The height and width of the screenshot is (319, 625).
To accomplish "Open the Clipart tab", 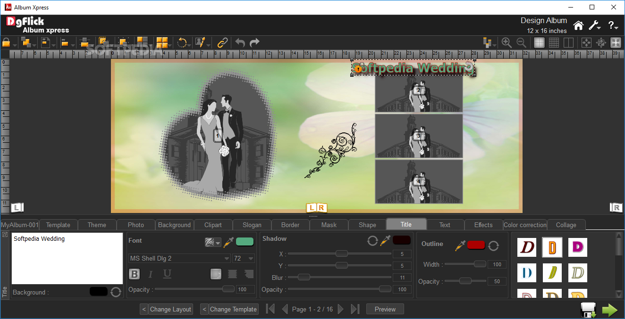I will coord(213,225).
